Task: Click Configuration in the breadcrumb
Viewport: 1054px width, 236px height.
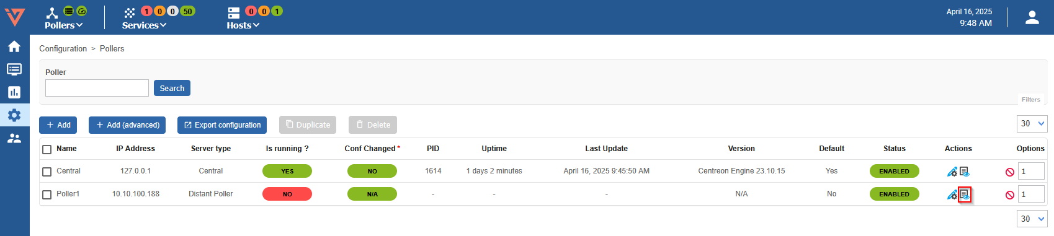Action: [63, 48]
